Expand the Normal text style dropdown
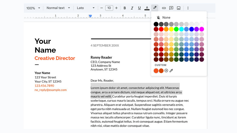This screenshot has height=133, width=237. tap(58, 8)
